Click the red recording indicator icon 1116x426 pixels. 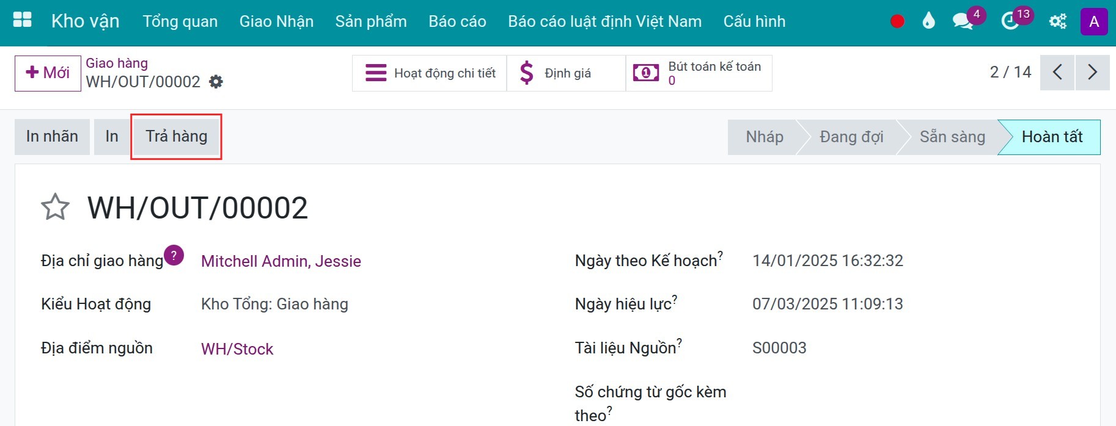897,21
